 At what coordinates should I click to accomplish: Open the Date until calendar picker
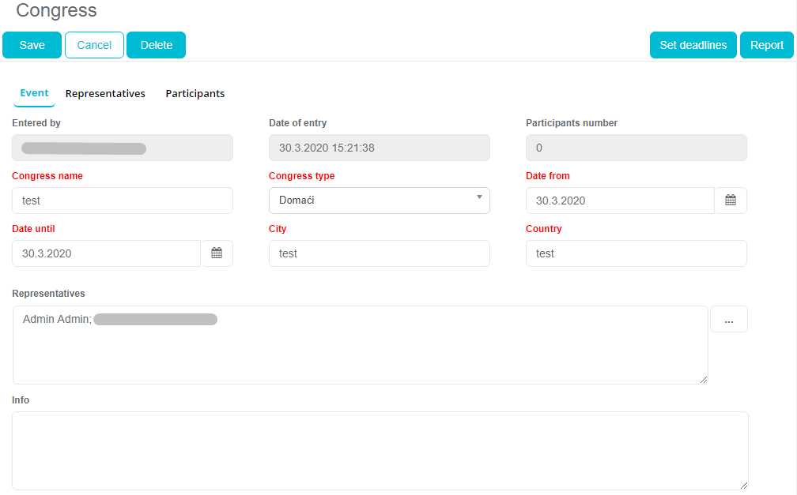click(x=217, y=253)
